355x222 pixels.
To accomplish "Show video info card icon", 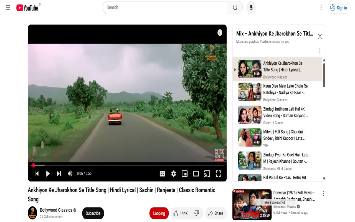I will pyautogui.click(x=220, y=33).
